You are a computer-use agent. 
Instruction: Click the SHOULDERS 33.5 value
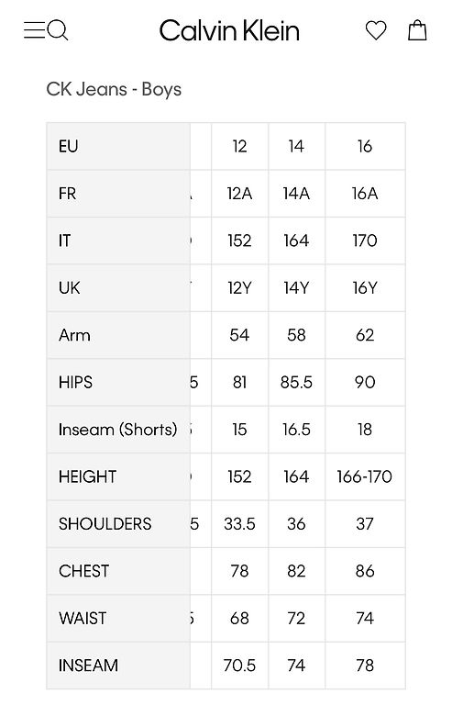239,524
